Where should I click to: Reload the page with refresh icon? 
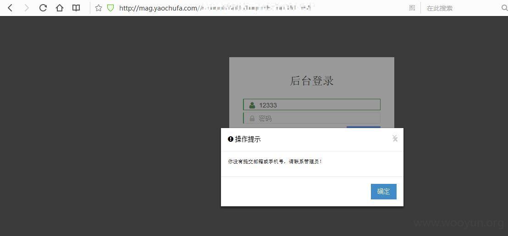click(x=43, y=8)
